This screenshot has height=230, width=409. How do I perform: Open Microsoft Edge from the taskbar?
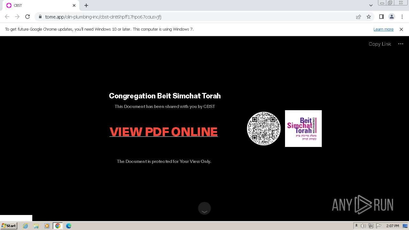pos(69,226)
